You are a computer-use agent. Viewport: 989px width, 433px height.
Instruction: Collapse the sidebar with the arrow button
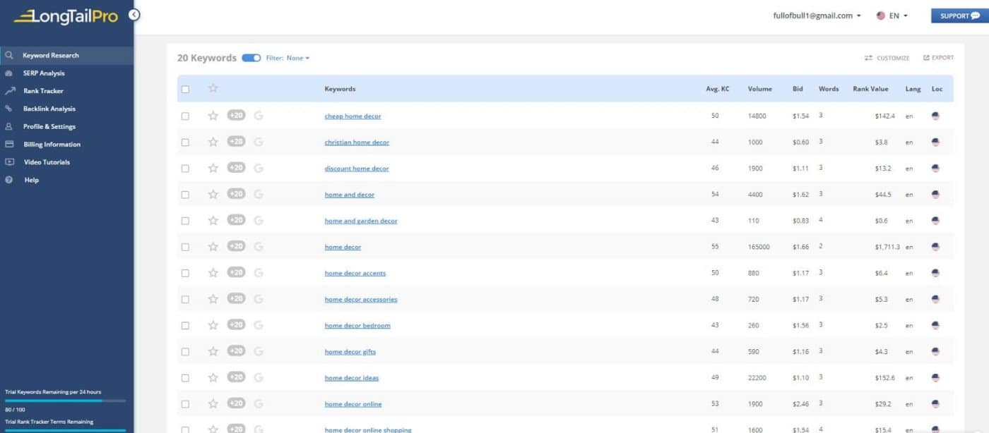pyautogui.click(x=134, y=15)
